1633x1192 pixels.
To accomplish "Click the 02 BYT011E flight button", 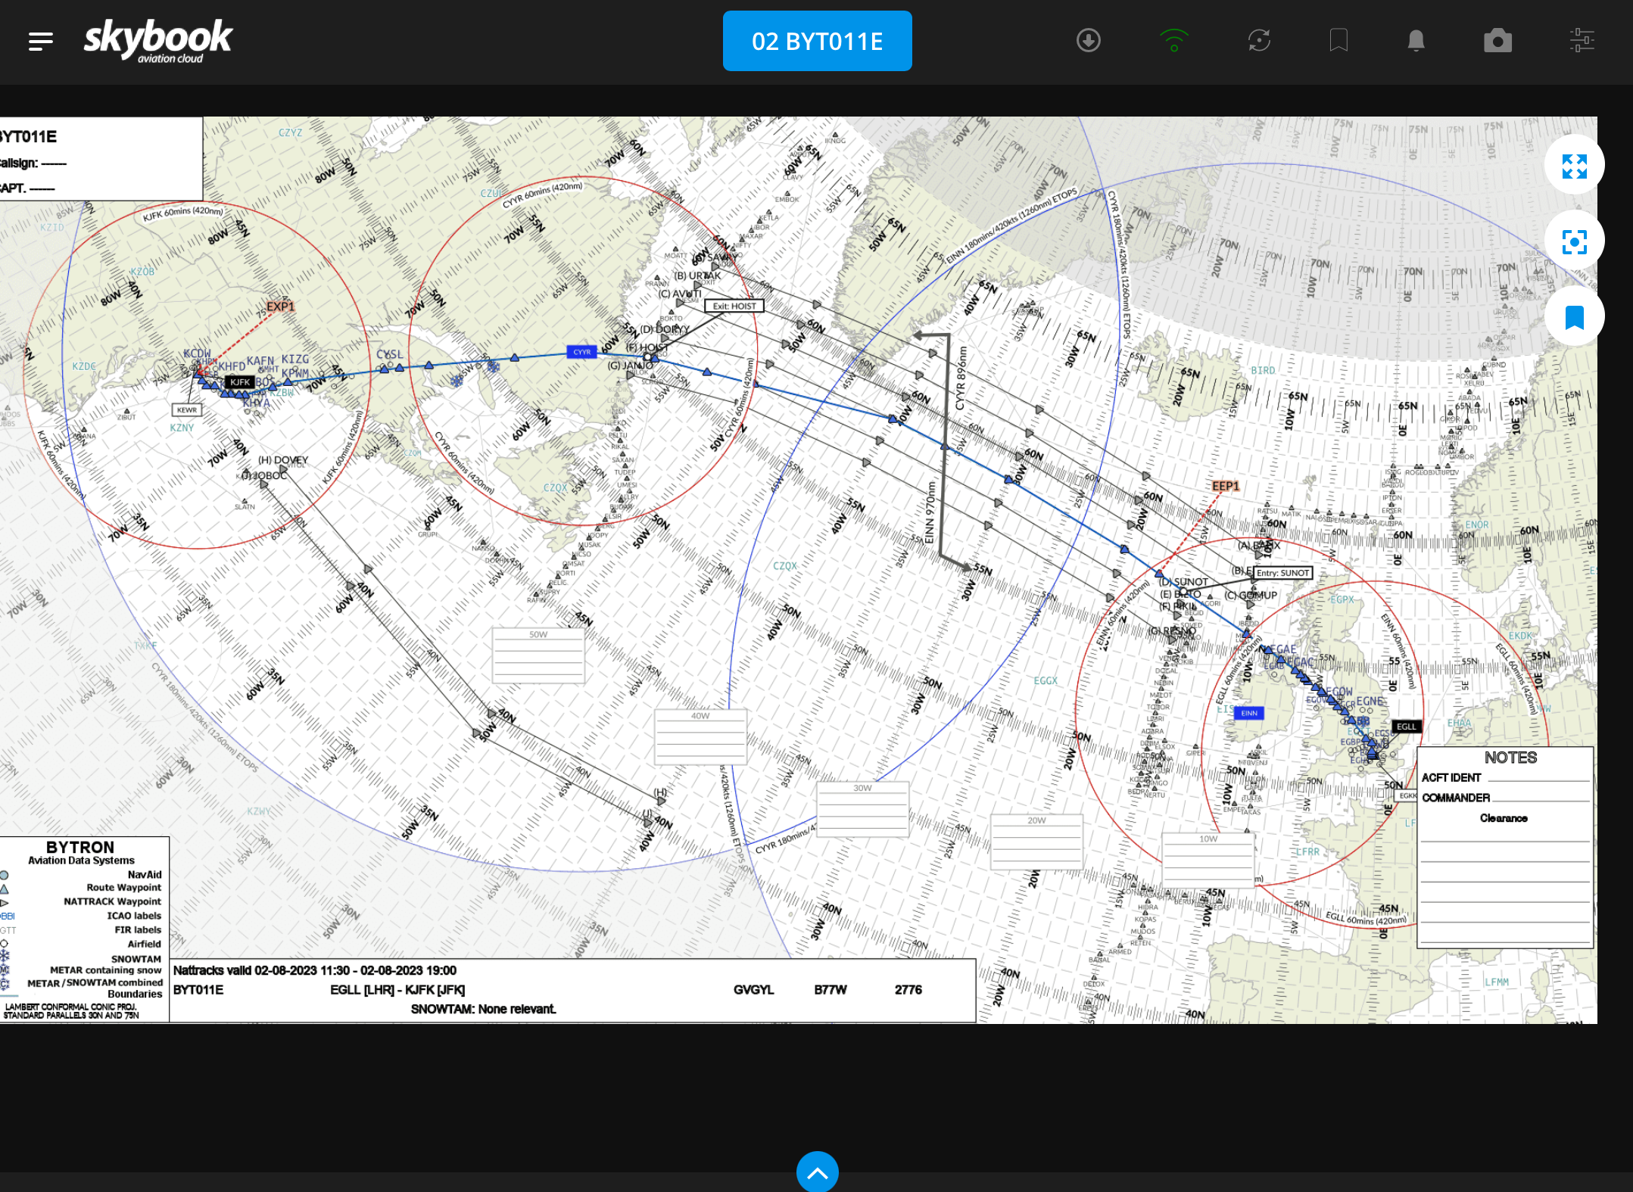I will [x=817, y=41].
